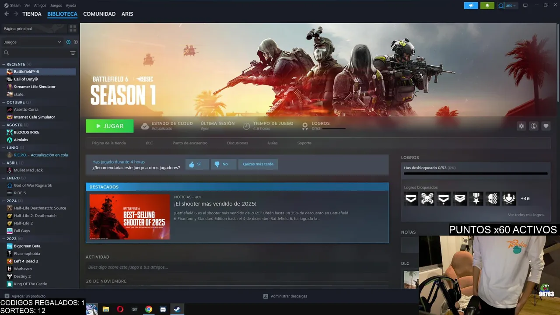Select Destiny 2 in the library list
Viewport: 560px width, 315px height.
(x=22, y=276)
